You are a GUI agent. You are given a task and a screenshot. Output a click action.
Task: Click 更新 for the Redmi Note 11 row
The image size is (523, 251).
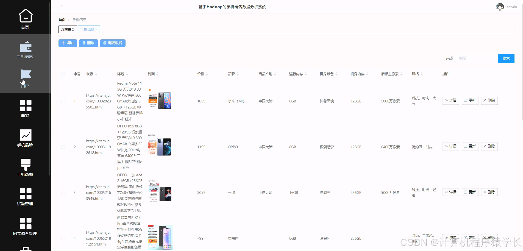(x=470, y=101)
